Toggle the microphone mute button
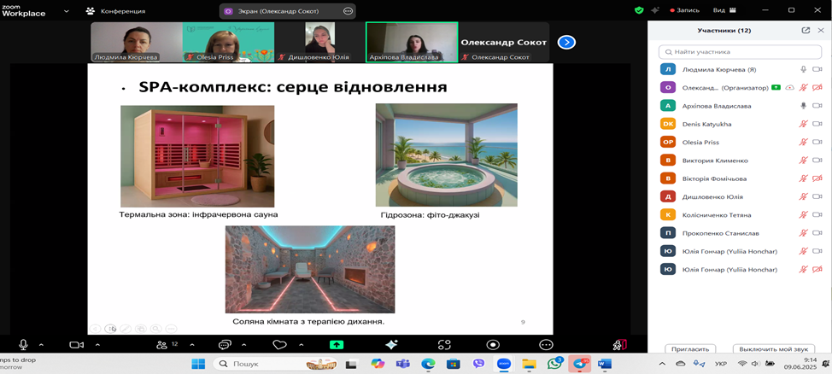The width and height of the screenshot is (832, 374). point(24,345)
